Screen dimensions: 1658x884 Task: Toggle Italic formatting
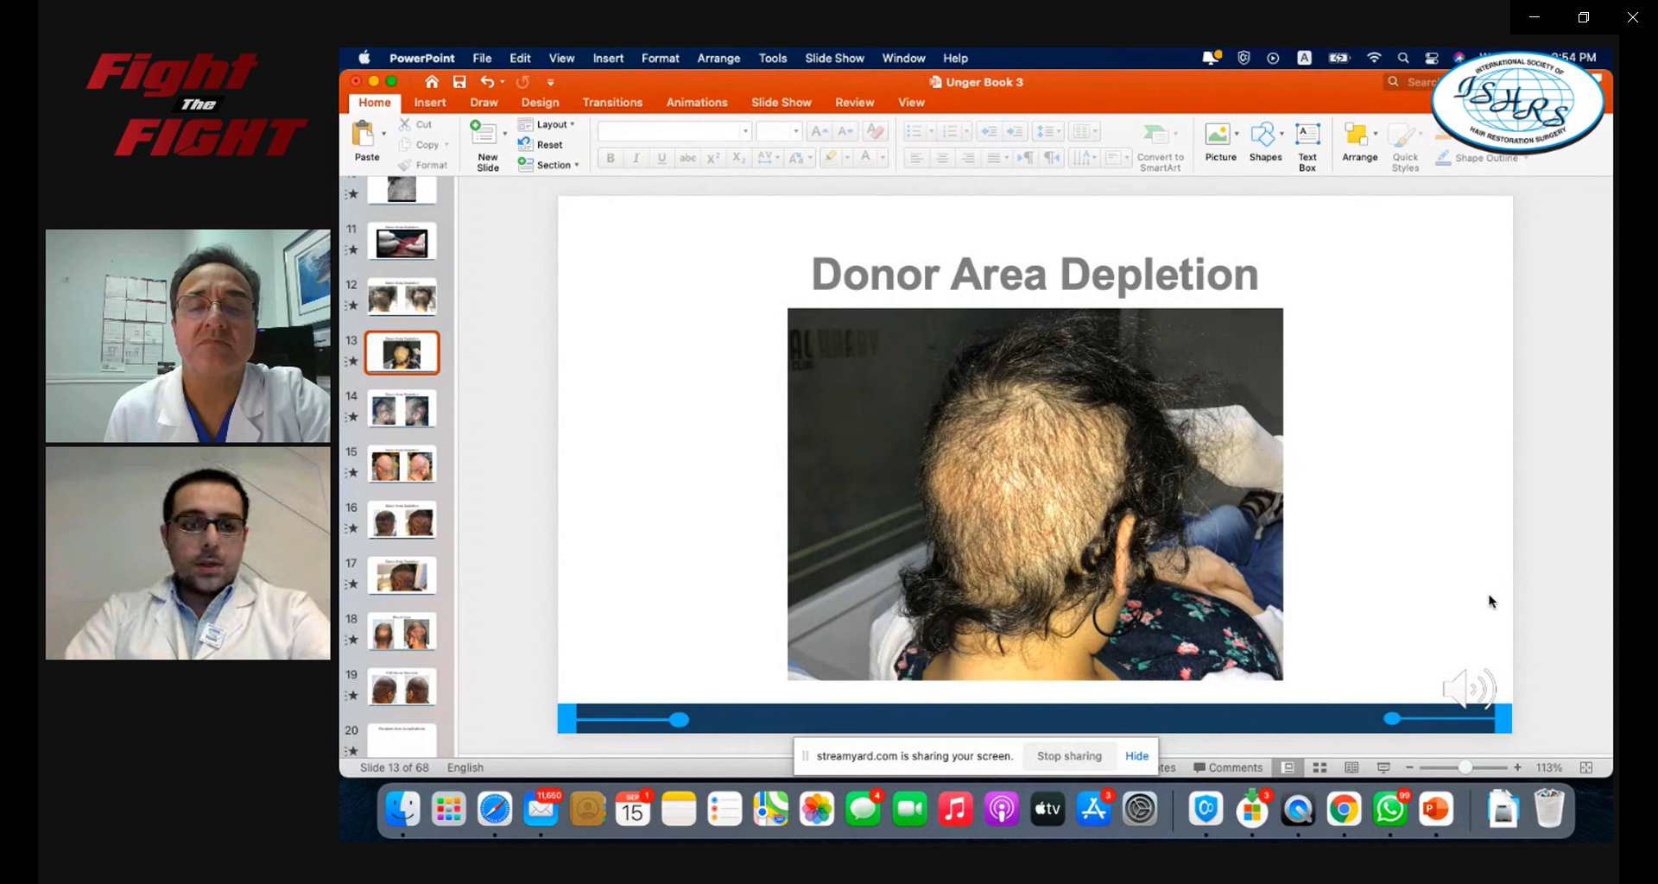pyautogui.click(x=636, y=158)
